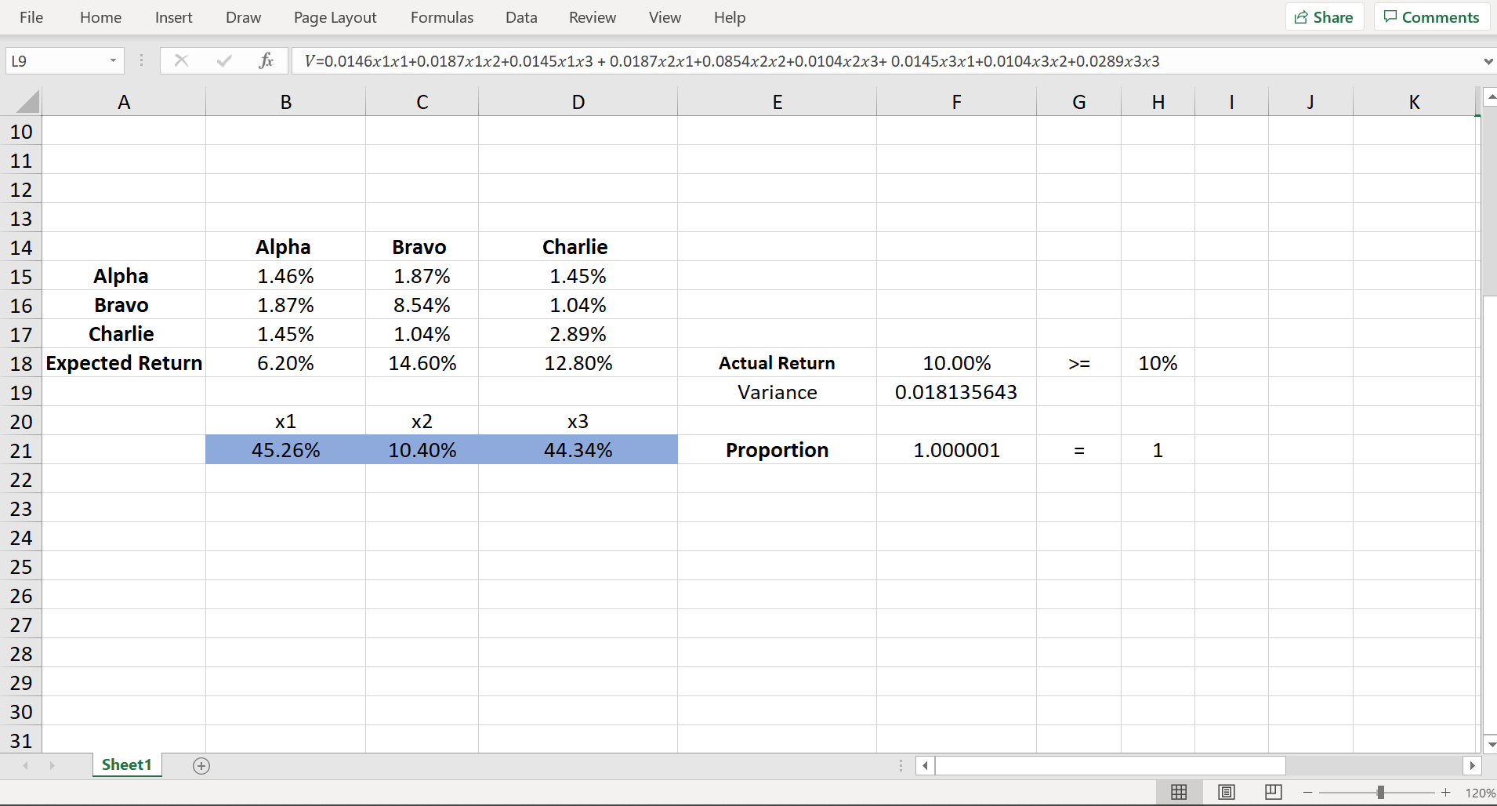
Task: Click the next sheet navigation arrow
Action: pyautogui.click(x=52, y=765)
